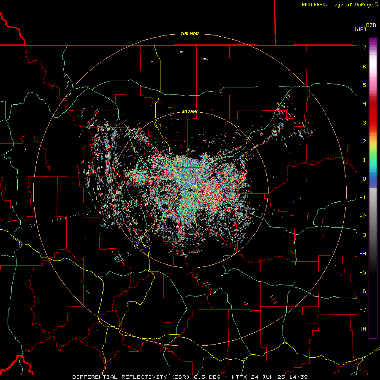Click the -3 value on the color scale

(363, 235)
